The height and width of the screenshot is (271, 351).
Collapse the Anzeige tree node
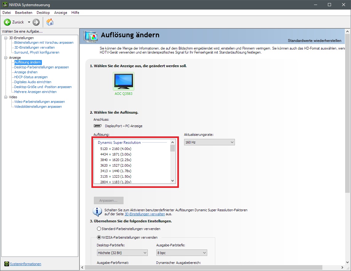(6, 58)
